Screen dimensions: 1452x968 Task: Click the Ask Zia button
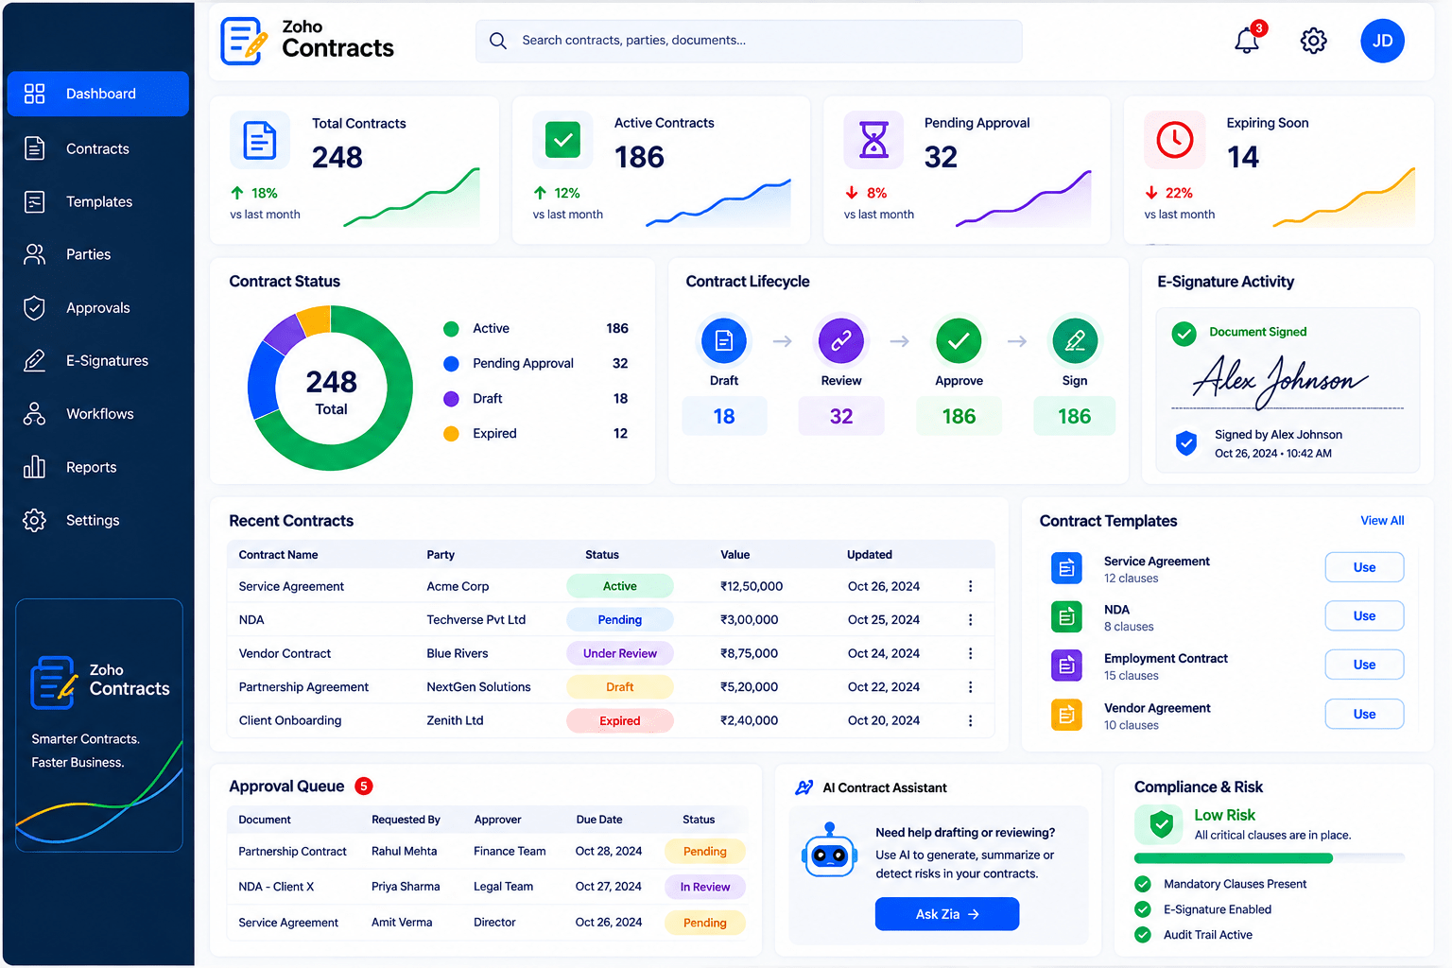tap(947, 914)
